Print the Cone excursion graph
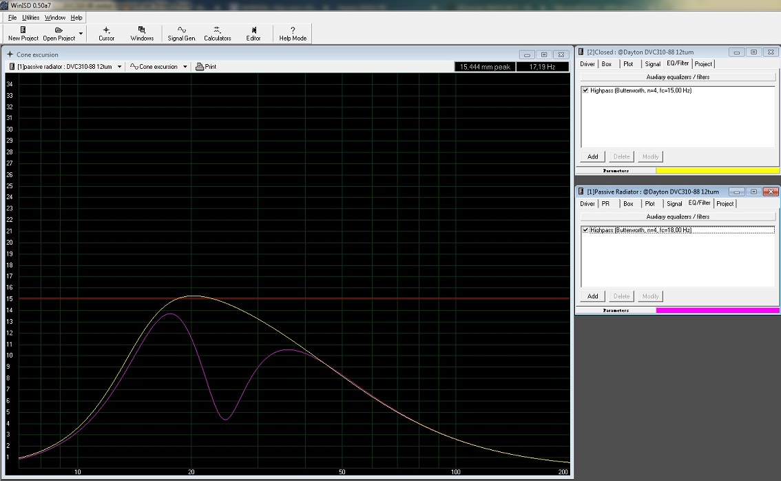Screen dimensions: 781x481 206,66
